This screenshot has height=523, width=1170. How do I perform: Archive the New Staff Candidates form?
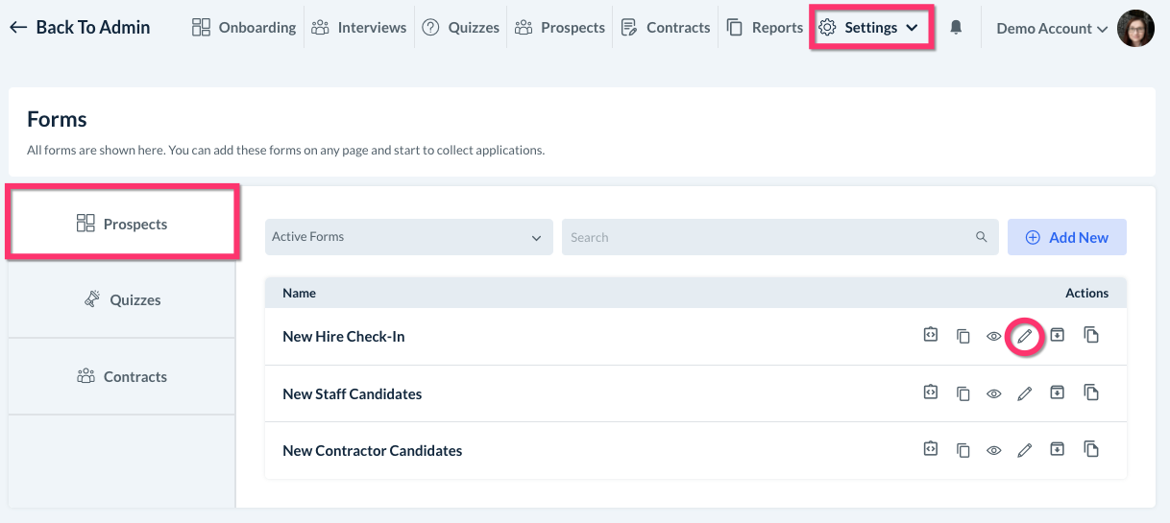pyautogui.click(x=1058, y=393)
